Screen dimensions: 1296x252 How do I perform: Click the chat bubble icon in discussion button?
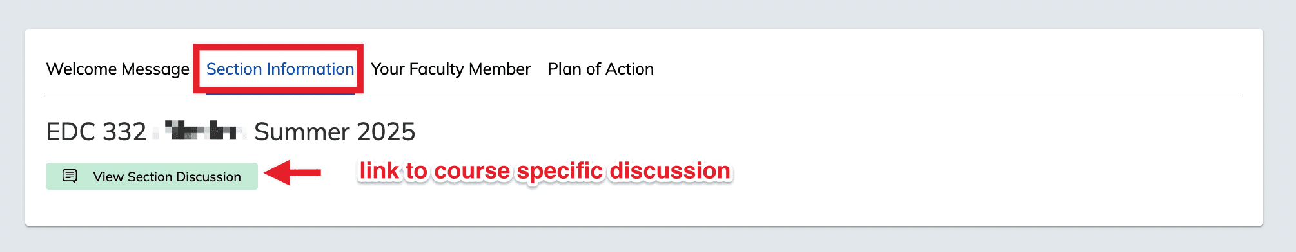coord(70,176)
